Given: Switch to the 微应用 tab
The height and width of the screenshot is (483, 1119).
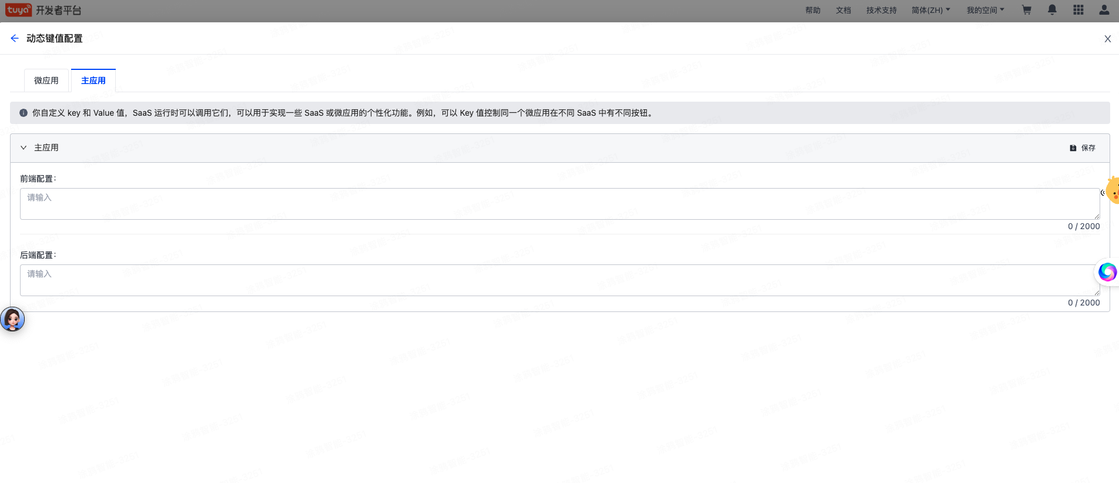Looking at the screenshot, I should (x=46, y=80).
